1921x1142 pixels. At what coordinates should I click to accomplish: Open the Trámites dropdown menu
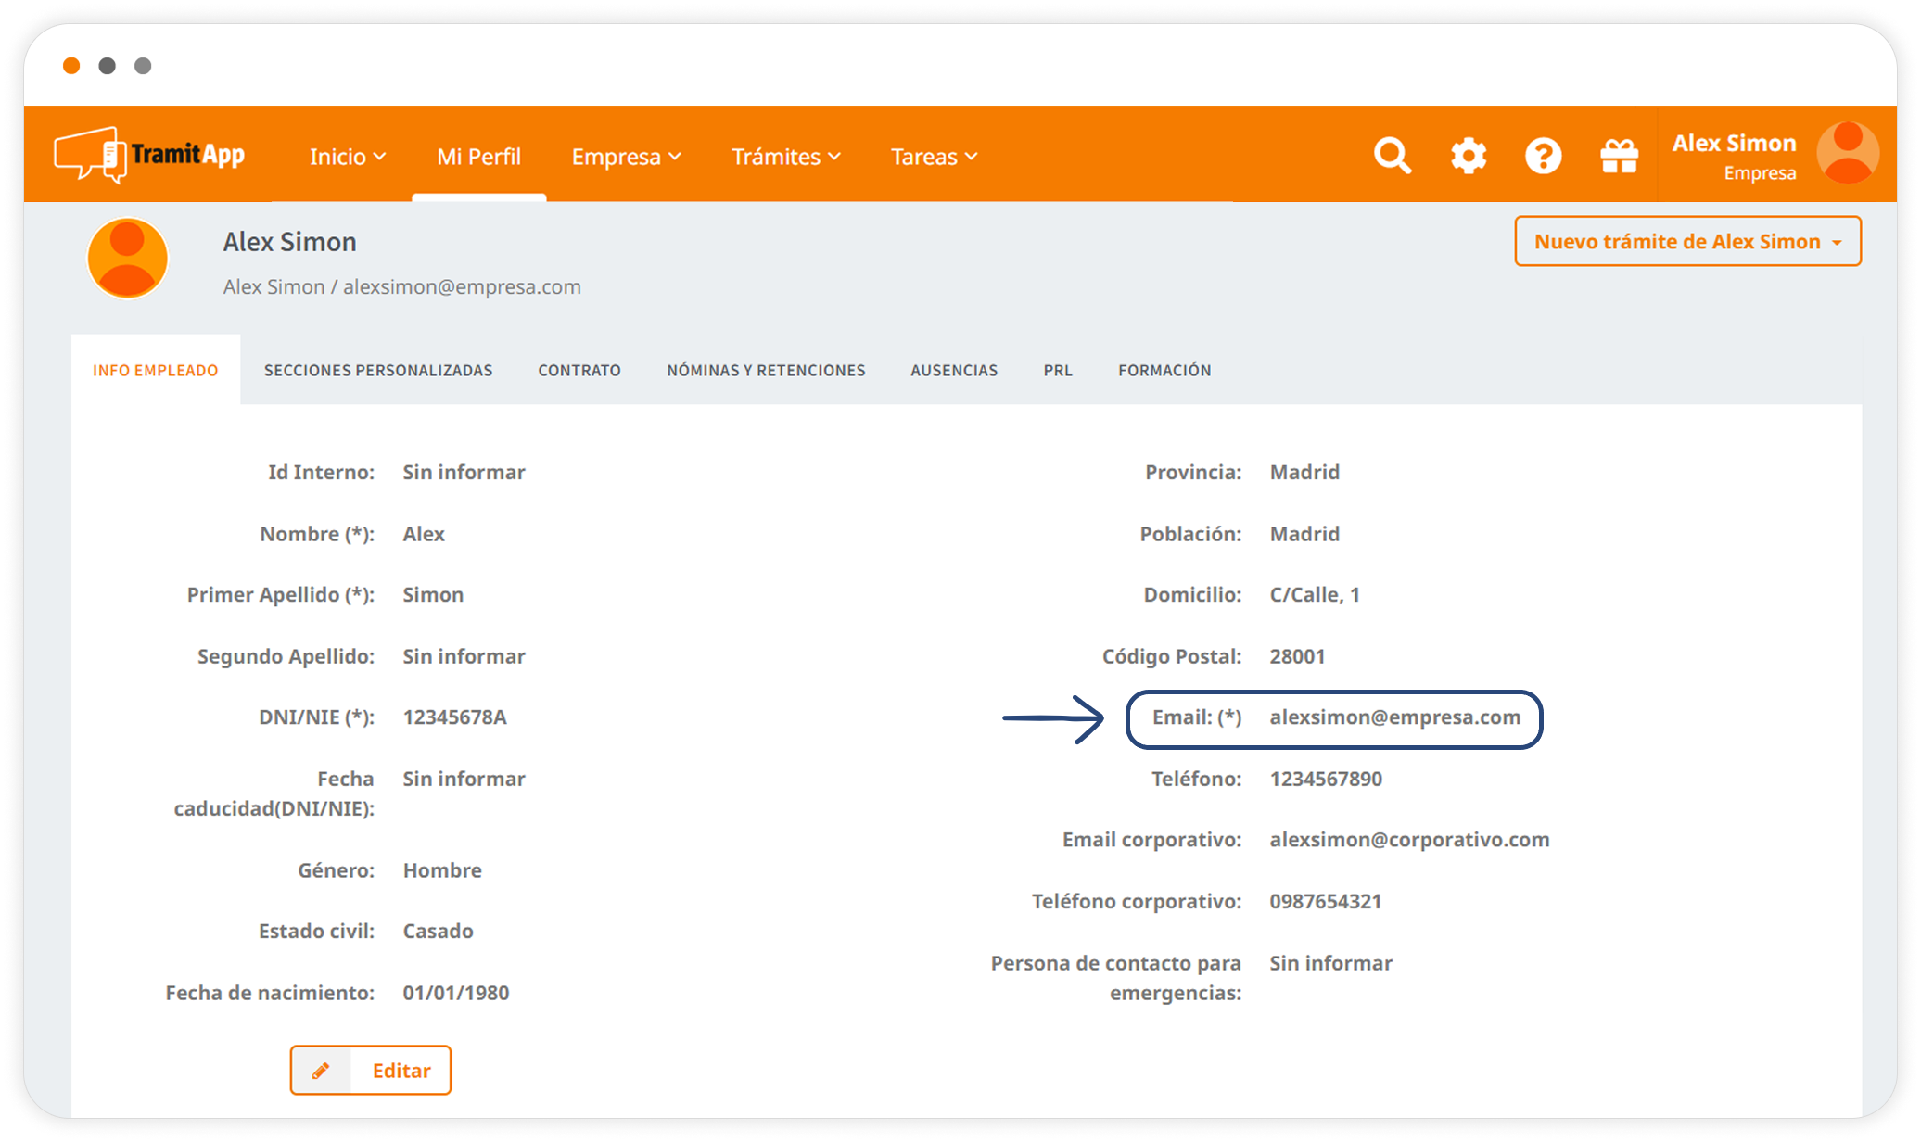pos(785,157)
